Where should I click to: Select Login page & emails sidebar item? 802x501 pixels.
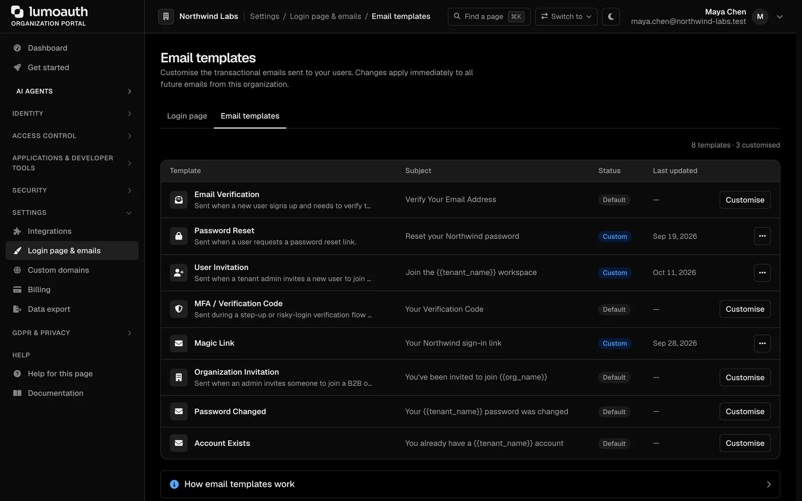pos(72,250)
